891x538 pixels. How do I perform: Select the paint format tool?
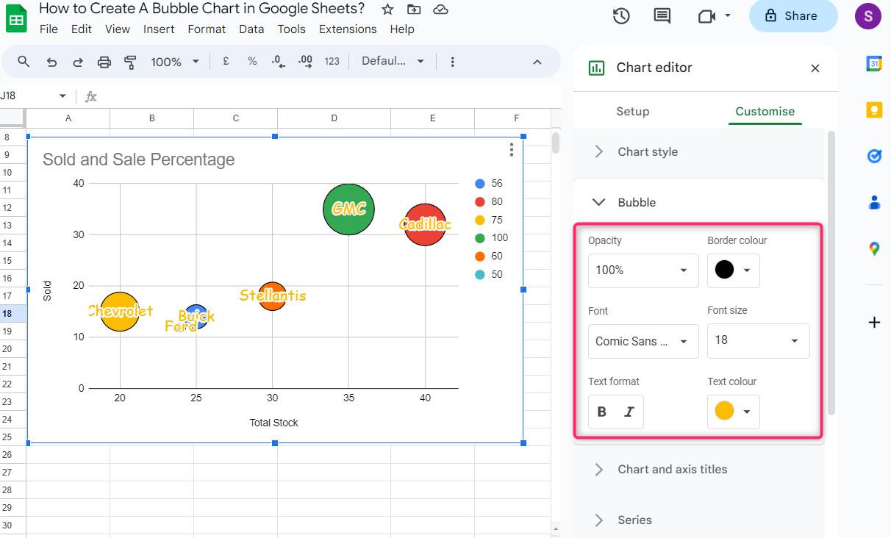coord(131,62)
